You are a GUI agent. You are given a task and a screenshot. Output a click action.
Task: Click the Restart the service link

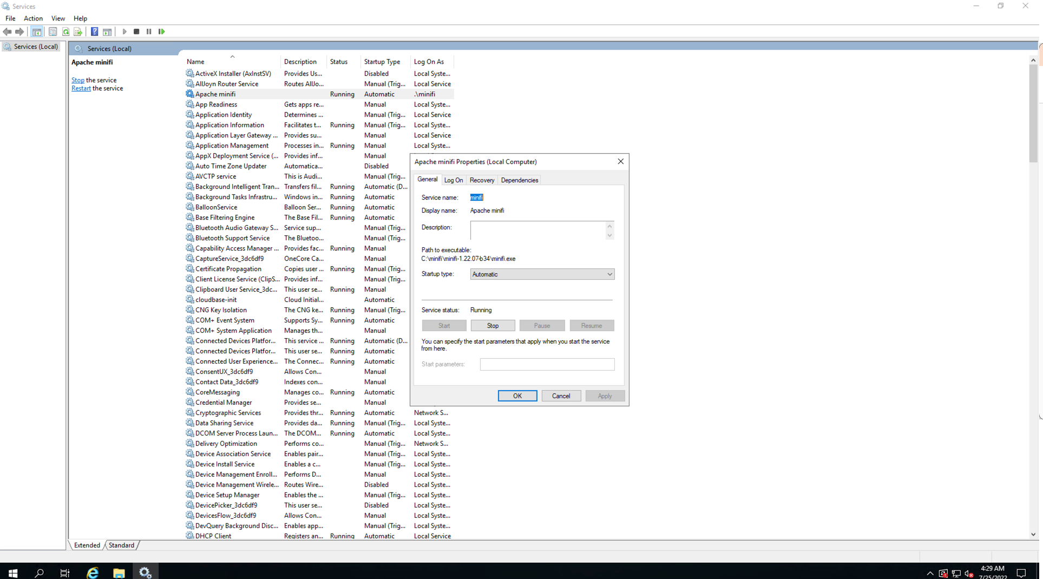click(81, 89)
